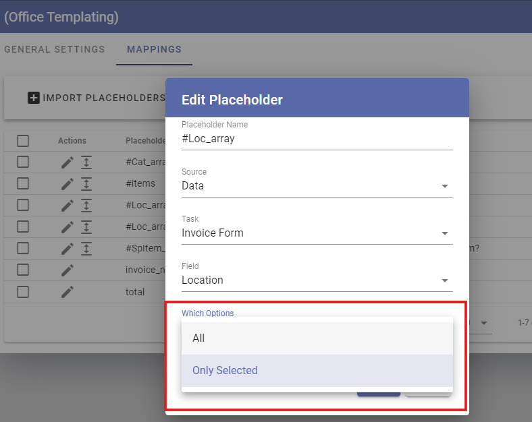The height and width of the screenshot is (422, 532).
Task: Click the Placeholder Name input field
Action: [x=317, y=138]
